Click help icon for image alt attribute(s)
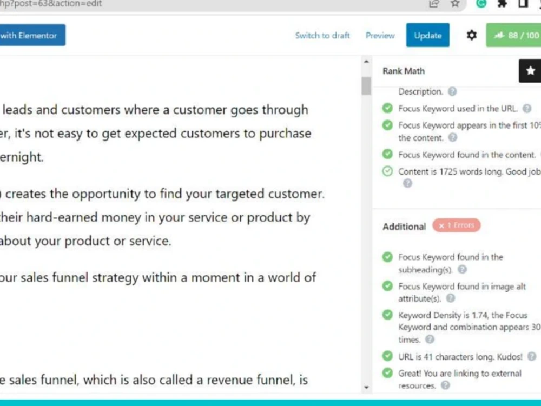This screenshot has height=406, width=541. click(x=450, y=298)
